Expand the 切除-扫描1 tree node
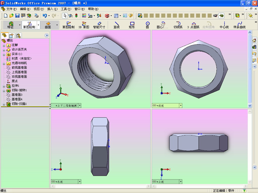The image size is (258, 193). tap(4, 104)
